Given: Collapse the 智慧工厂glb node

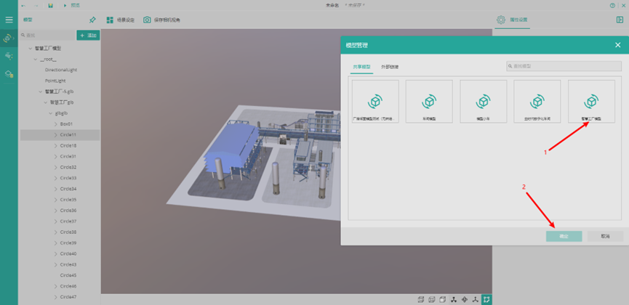Looking at the screenshot, I should point(46,102).
